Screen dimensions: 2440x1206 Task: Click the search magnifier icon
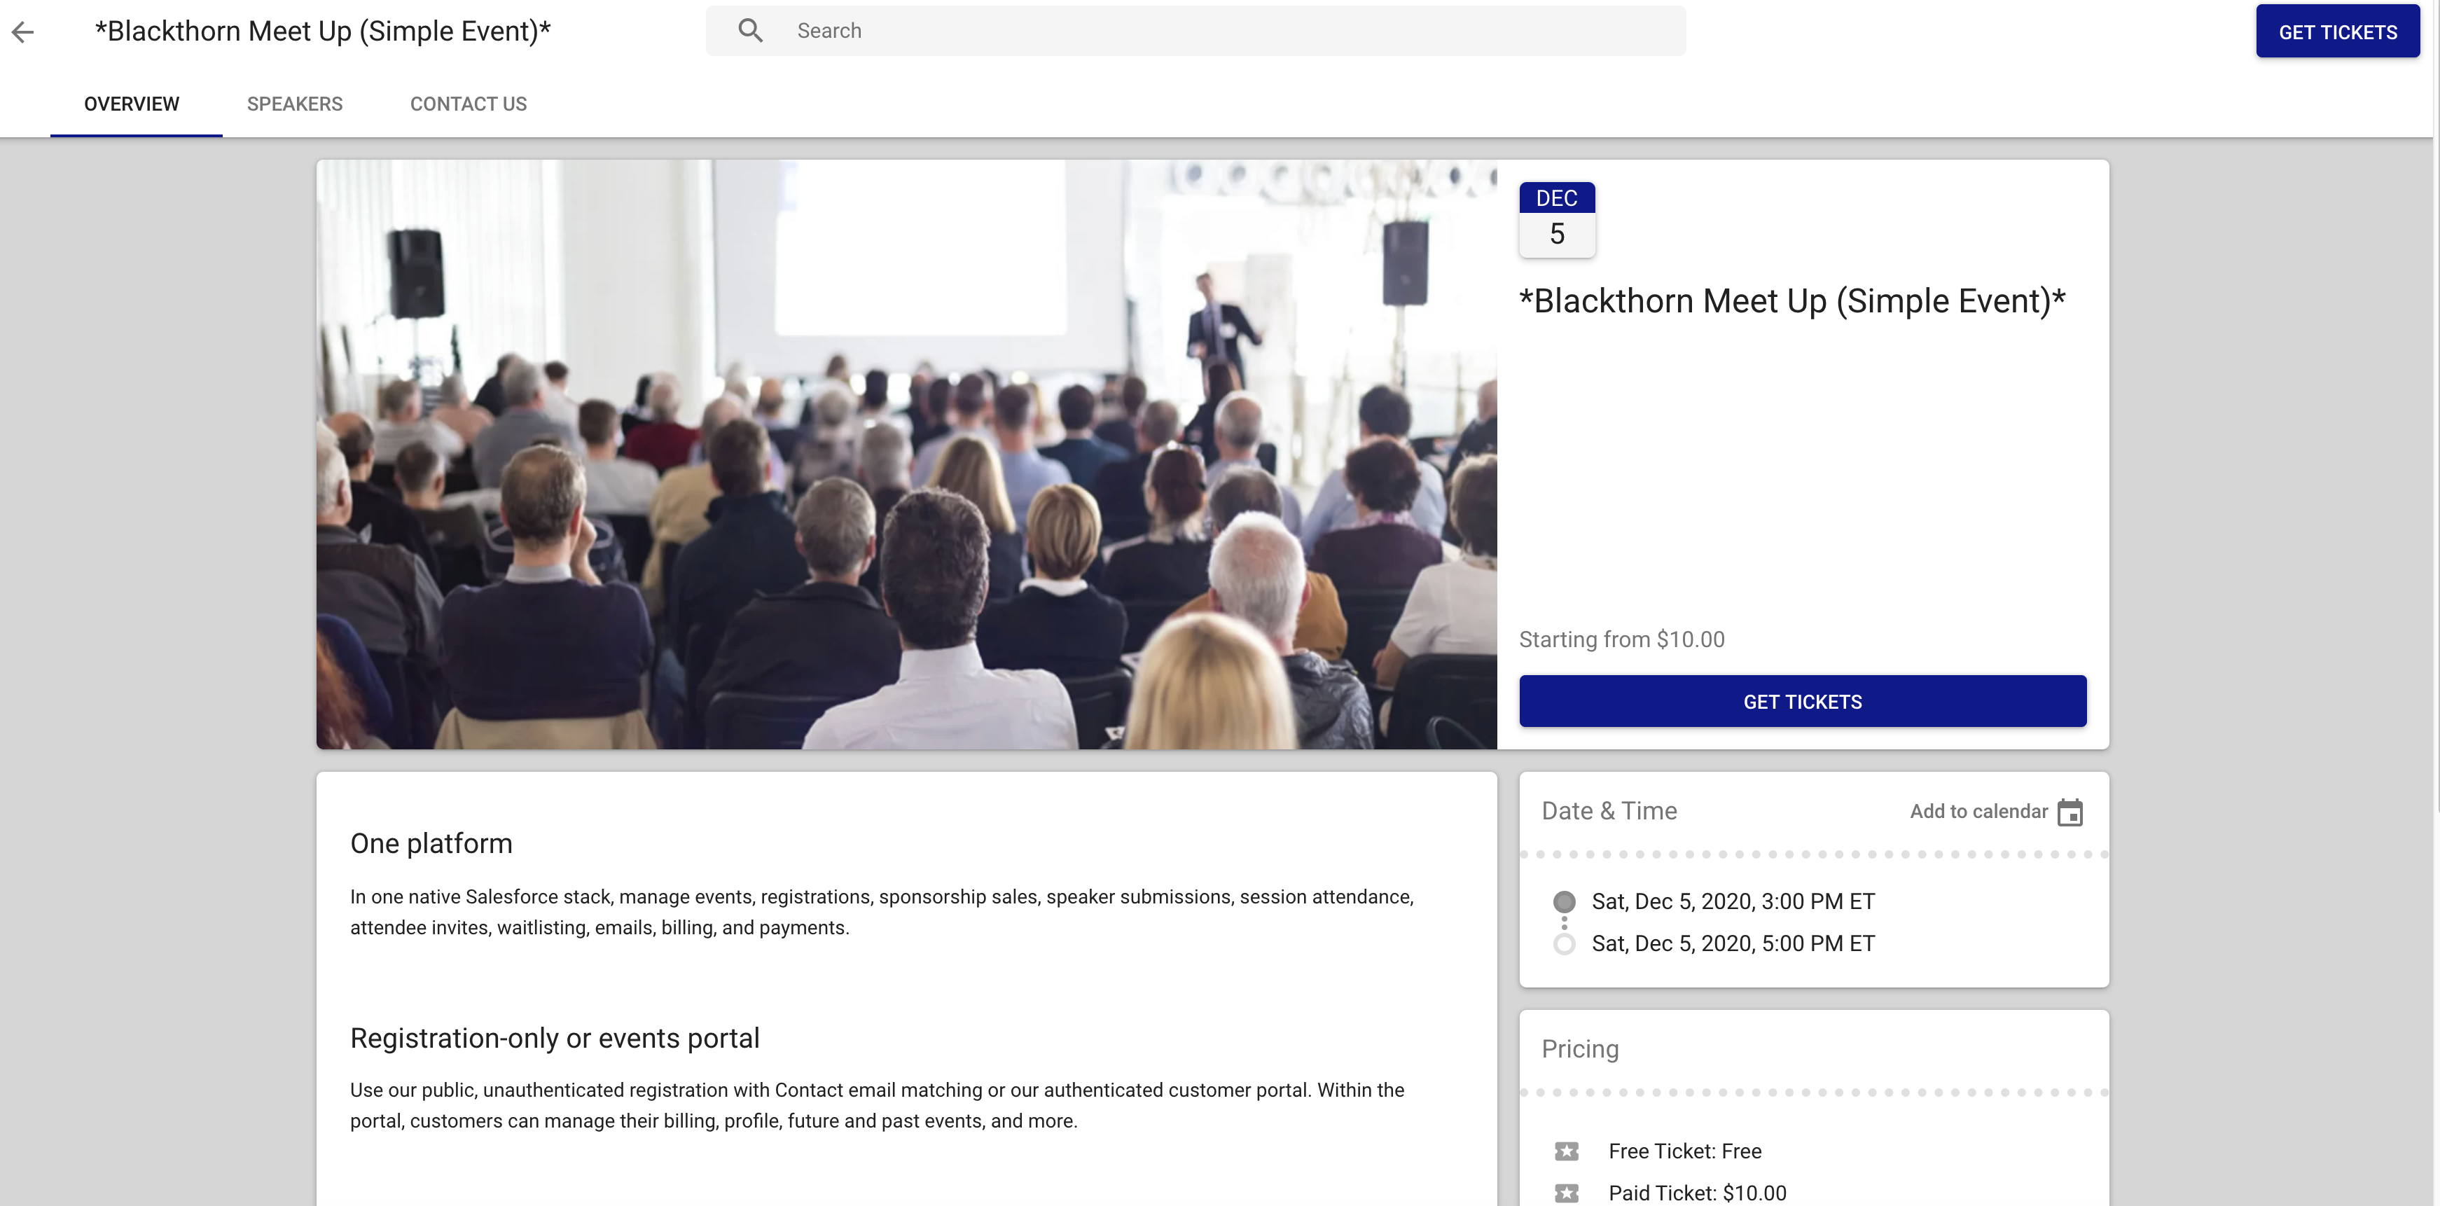pos(750,30)
